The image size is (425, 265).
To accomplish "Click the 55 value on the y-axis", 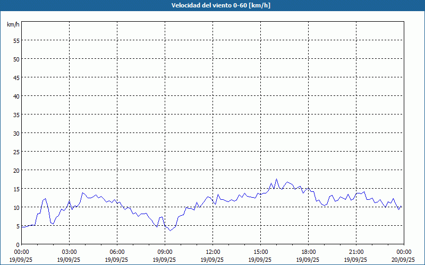I will click(16, 41).
